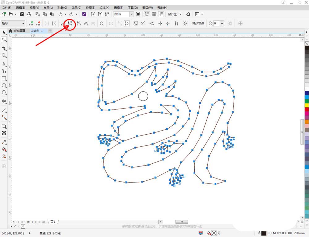
Task: Click the Convert to curve icon
Action: click(70, 24)
